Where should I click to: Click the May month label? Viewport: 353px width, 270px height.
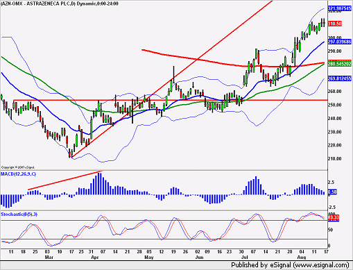[x=149, y=258]
